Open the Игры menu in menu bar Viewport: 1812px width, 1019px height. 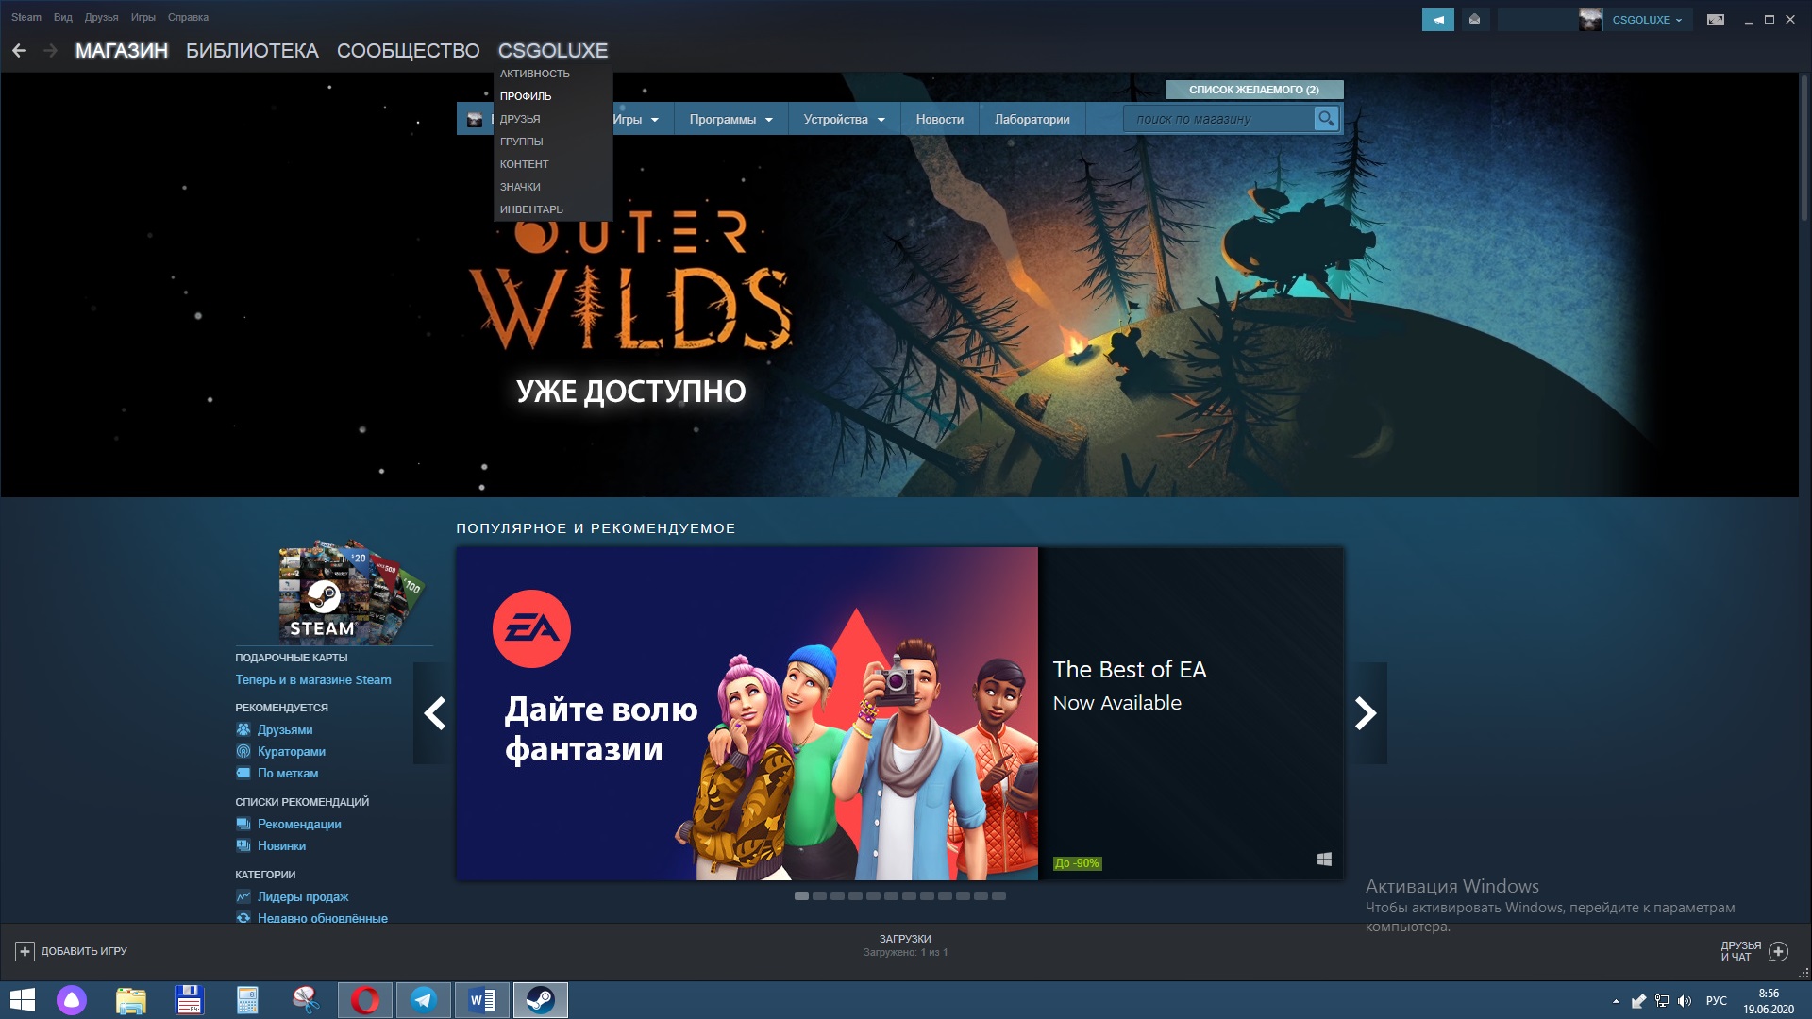[143, 17]
